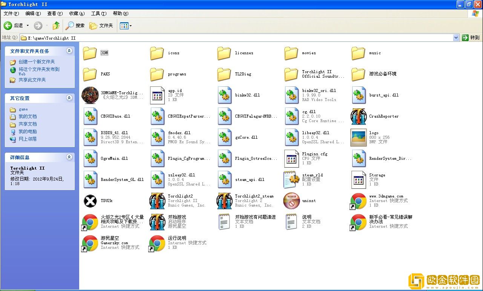Click the 转到 go button
The height and width of the screenshot is (291, 483).
(471, 38)
